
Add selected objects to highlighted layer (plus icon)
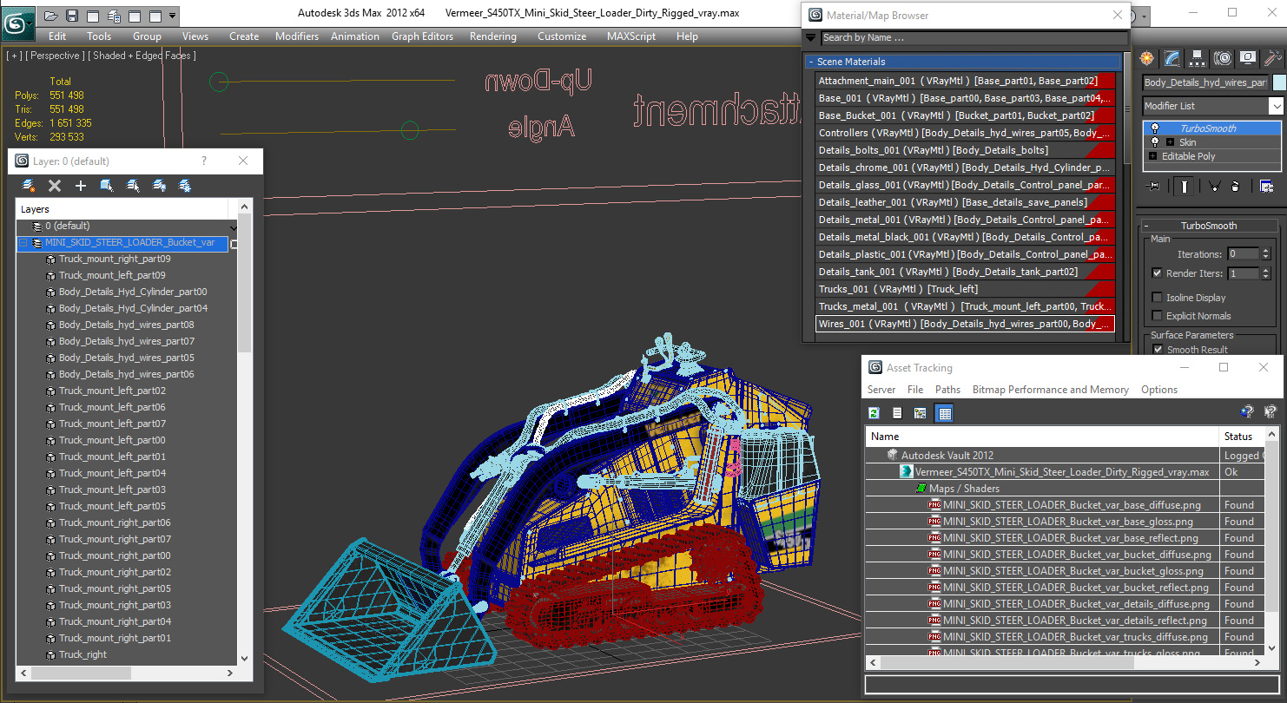(x=81, y=186)
